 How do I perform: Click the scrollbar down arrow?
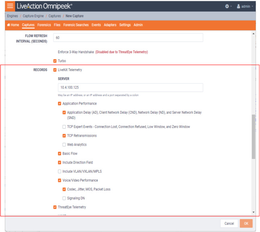(x=254, y=212)
